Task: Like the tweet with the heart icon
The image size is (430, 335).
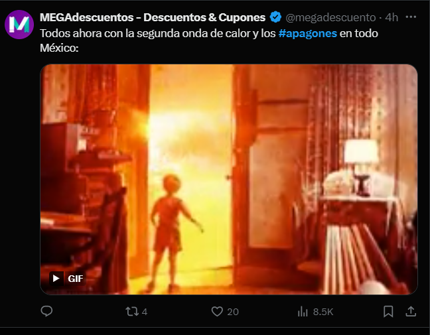Action: 217,311
